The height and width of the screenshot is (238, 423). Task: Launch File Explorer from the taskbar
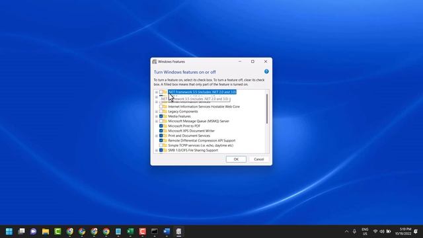[x=46, y=231]
